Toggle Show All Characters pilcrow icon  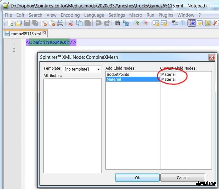(x=183, y=23)
